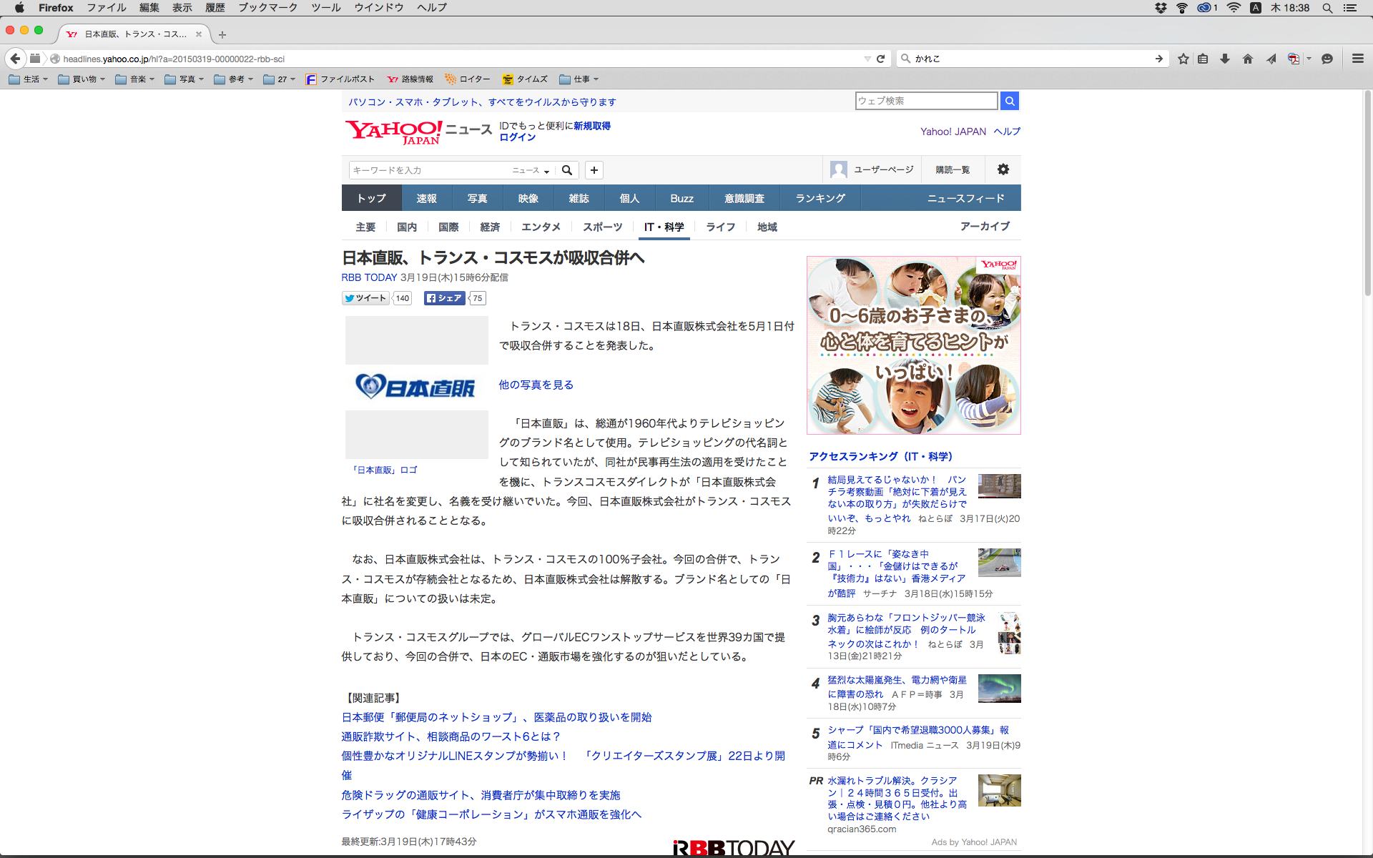Click the ツイート button
The width and height of the screenshot is (1373, 858).
[x=365, y=298]
